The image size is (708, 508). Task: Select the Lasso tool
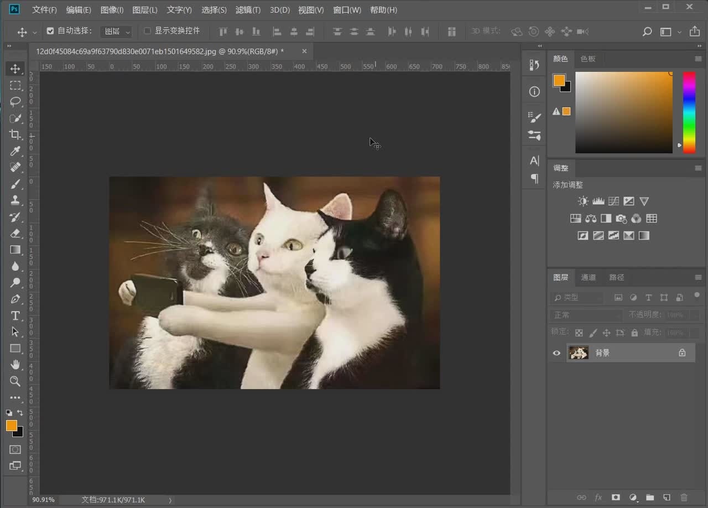tap(15, 102)
